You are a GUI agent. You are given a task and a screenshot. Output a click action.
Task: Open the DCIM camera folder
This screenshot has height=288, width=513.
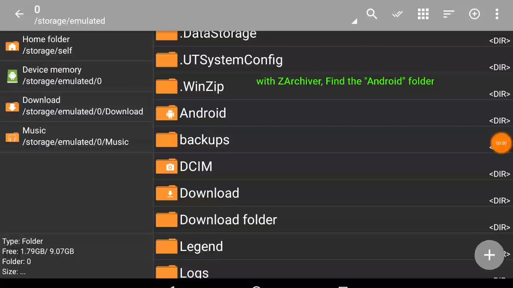click(196, 166)
